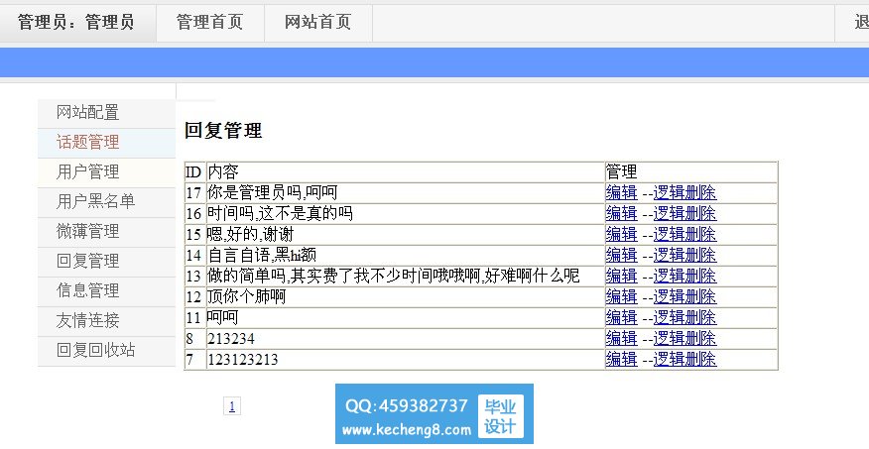869x449 pixels.
Task: Select text 你是管理员吗,呵呵
Action: [272, 192]
